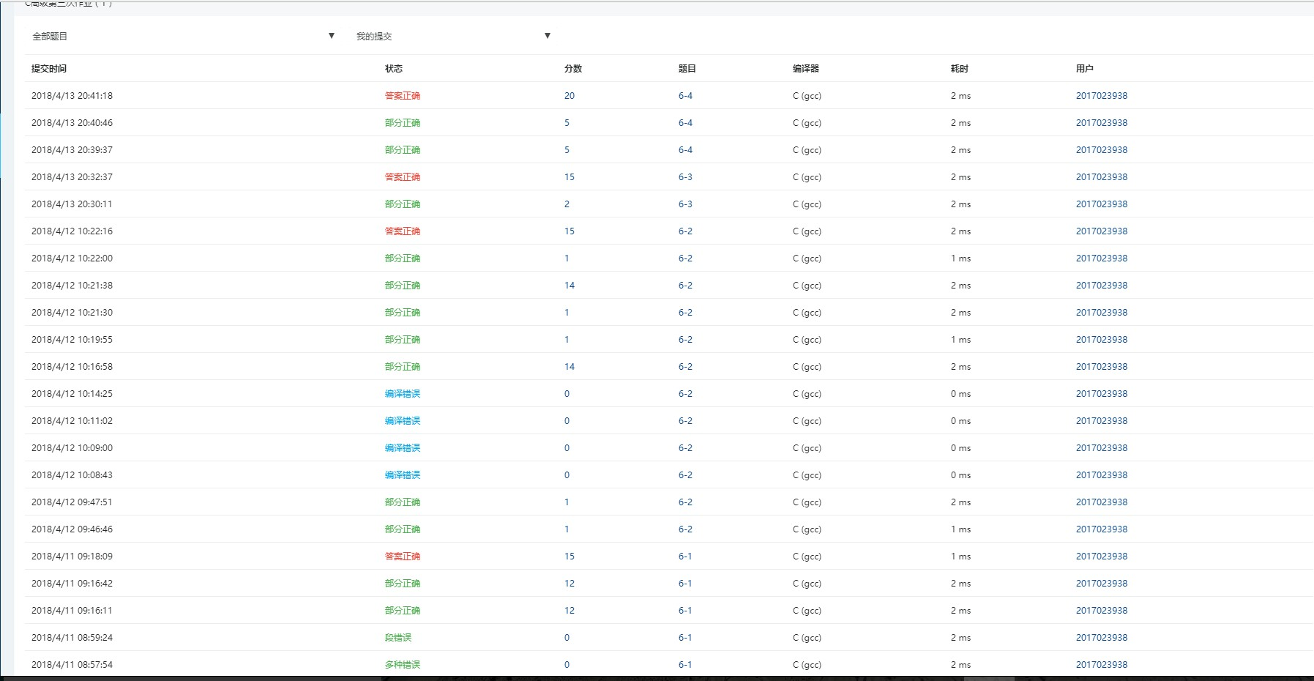Open user 2017023938 of the 10:16:58 submission

(1102, 367)
